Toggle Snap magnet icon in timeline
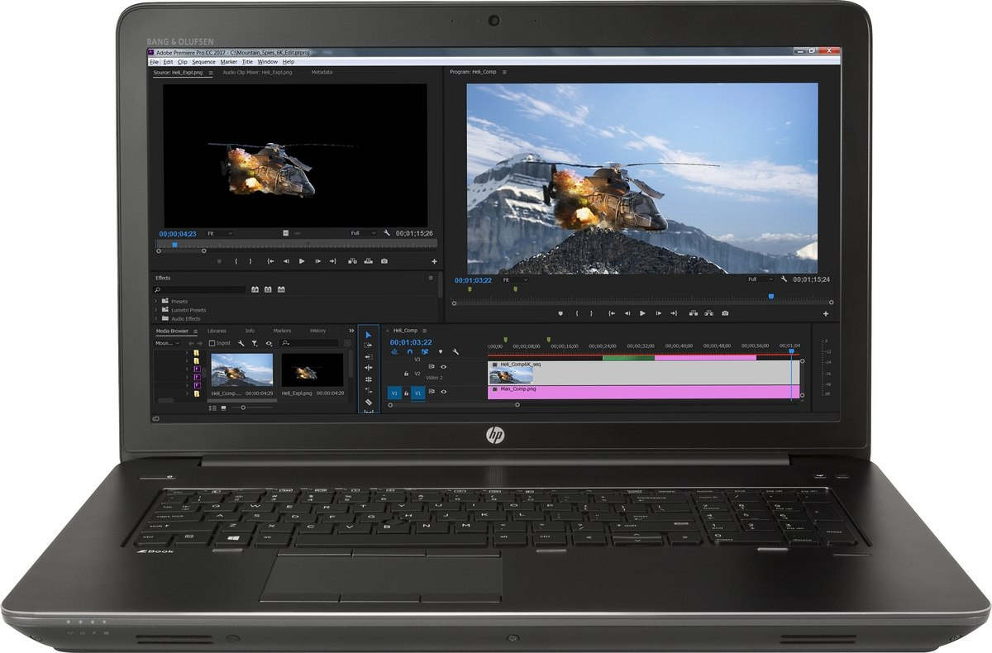The image size is (992, 653). point(408,352)
